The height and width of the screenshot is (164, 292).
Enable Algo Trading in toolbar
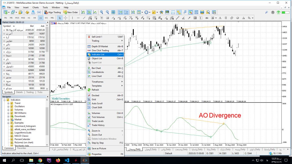52,12
